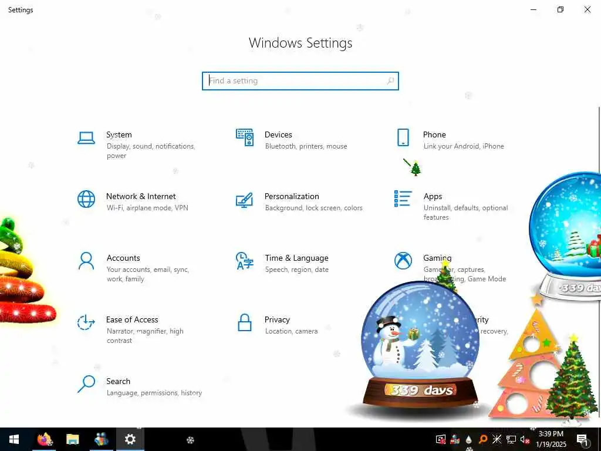This screenshot has height=451, width=601.
Task: Open the Phone settings icon
Action: point(403,137)
